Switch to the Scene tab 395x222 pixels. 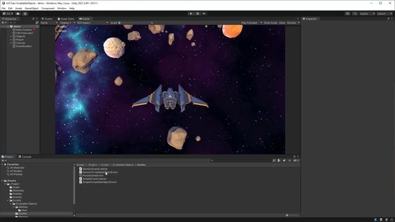click(x=47, y=18)
